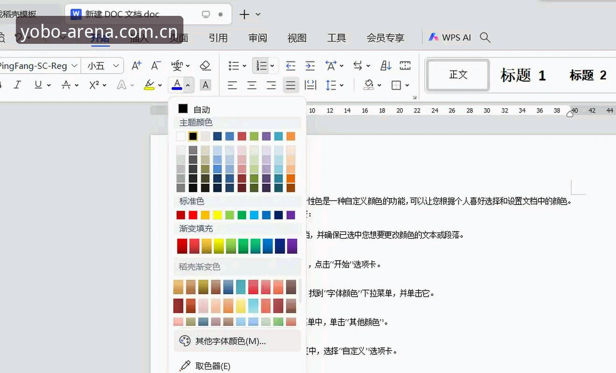616x373 pixels.
Task: Click the increase font size icon
Action: [x=137, y=66]
